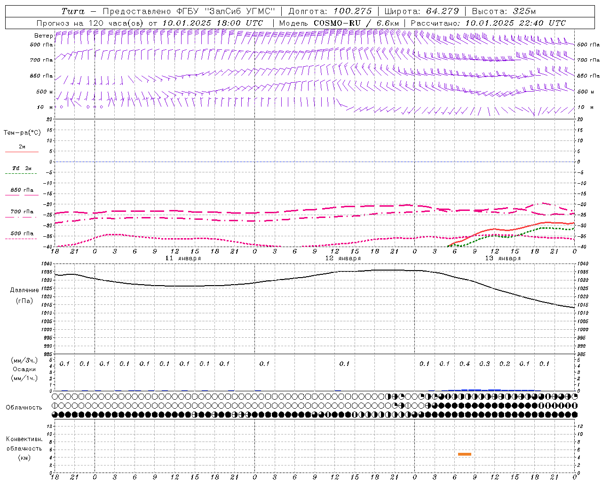Click the 'Конвективн.' convective cloud label

[24, 439]
